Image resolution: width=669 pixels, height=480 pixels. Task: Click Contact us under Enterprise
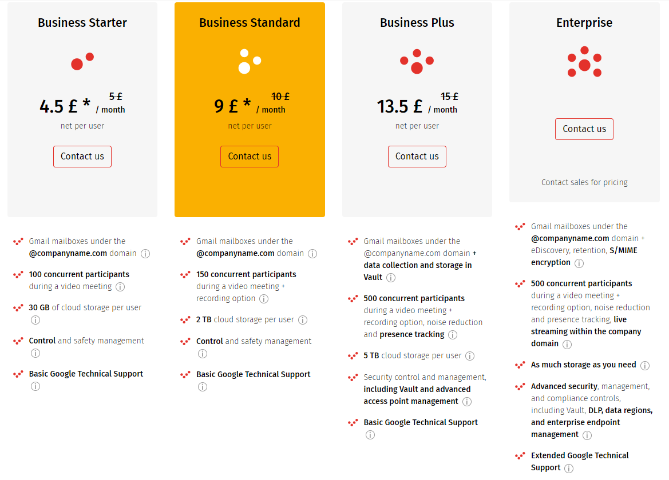pos(584,129)
